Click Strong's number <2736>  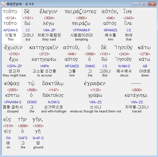click(x=145, y=54)
